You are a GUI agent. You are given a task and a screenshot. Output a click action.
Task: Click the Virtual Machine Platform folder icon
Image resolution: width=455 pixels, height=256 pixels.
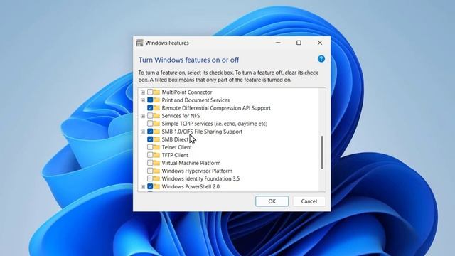pos(156,163)
